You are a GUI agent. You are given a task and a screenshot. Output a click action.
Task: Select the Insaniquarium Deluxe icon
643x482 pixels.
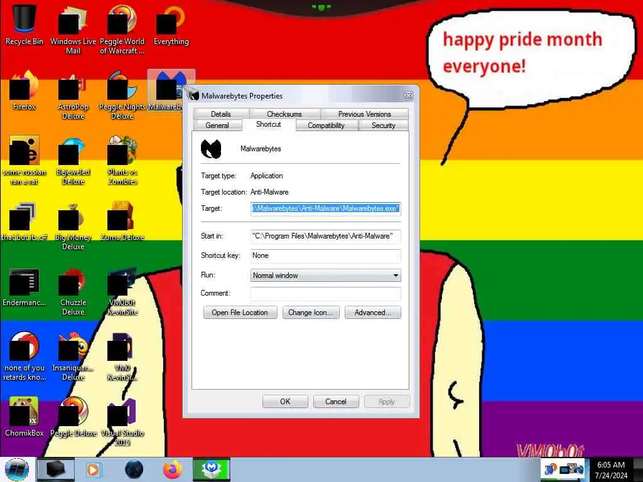point(73,356)
